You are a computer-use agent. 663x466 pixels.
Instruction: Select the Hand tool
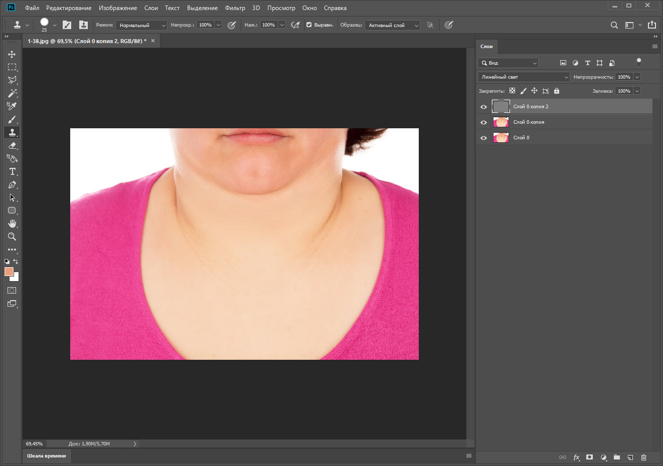(x=12, y=223)
